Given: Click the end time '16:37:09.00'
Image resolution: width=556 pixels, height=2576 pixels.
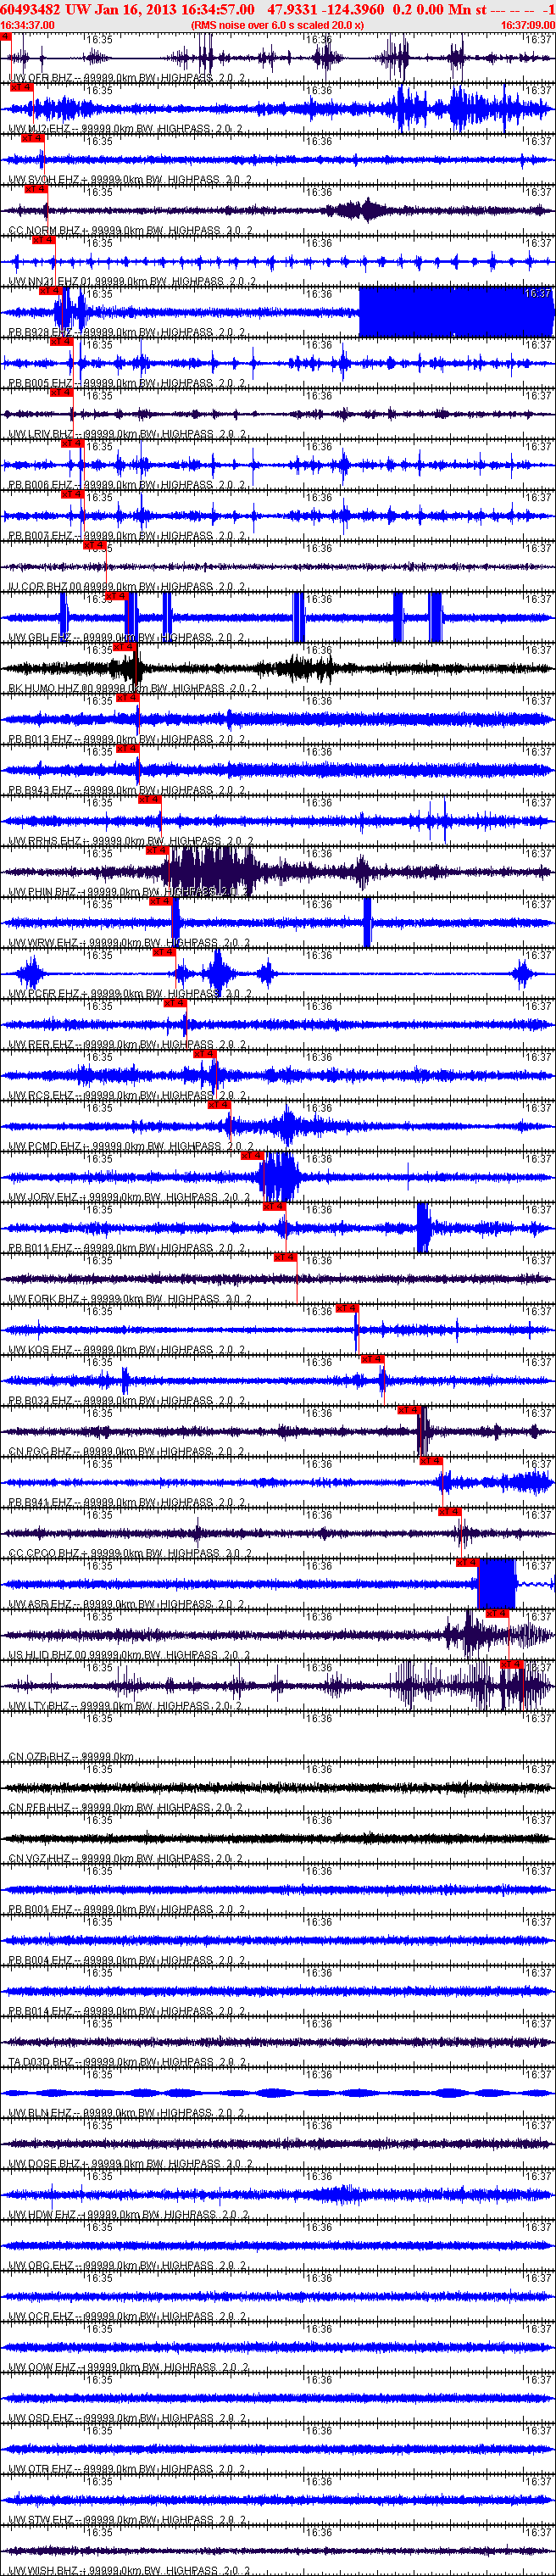Looking at the screenshot, I should 528,25.
